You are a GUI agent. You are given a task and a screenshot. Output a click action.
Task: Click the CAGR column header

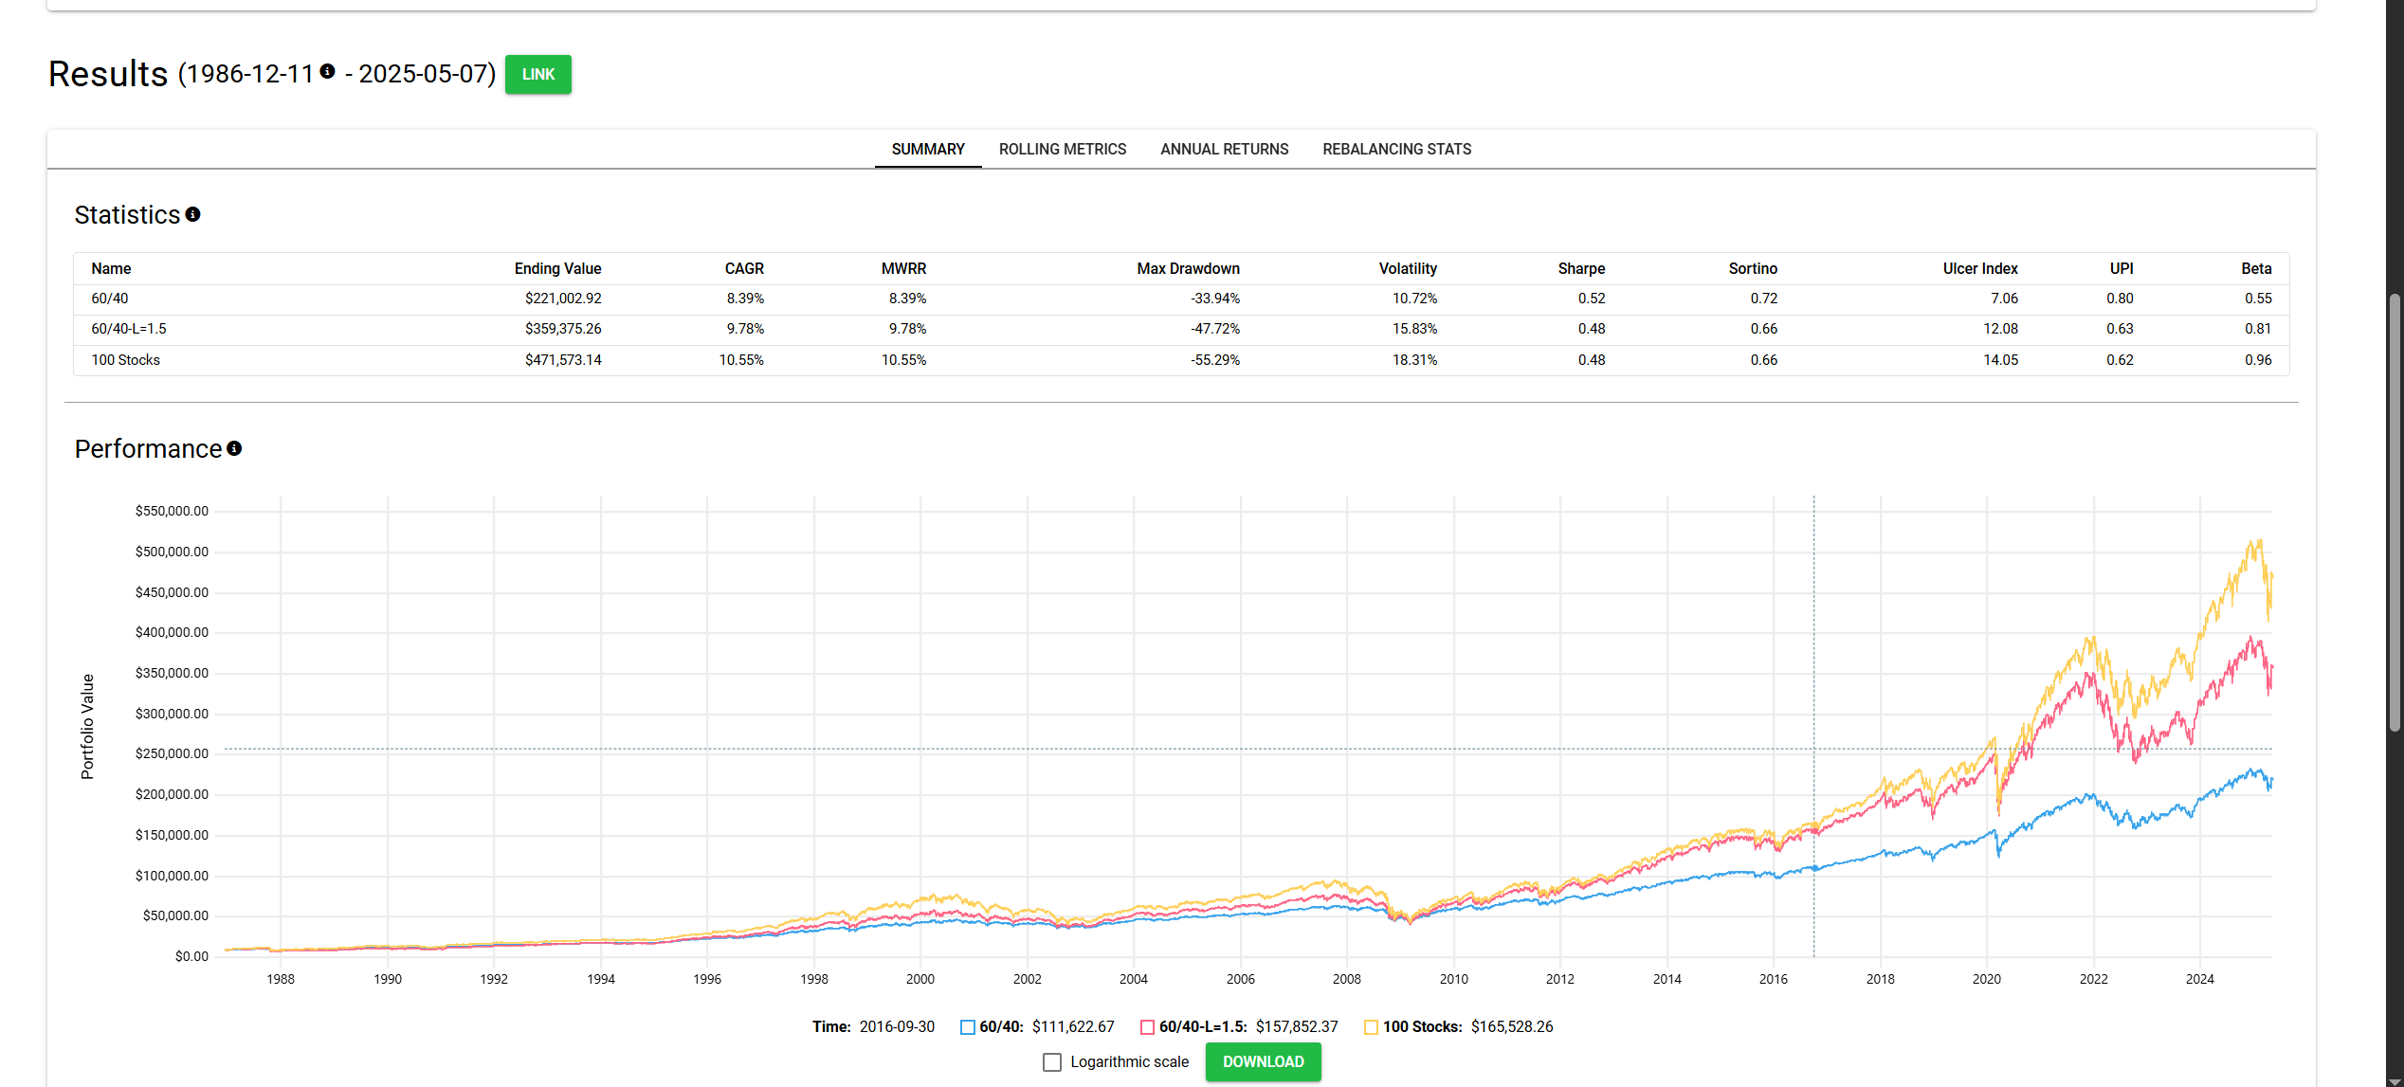(x=744, y=269)
